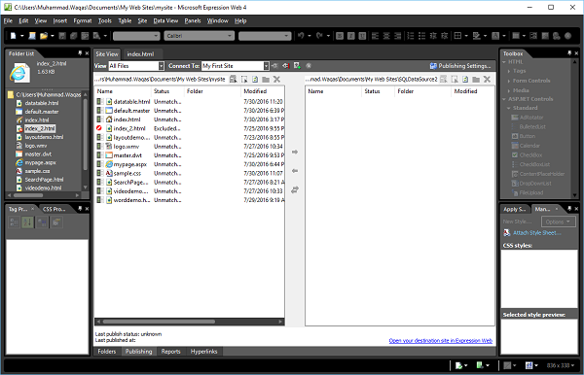The height and width of the screenshot is (375, 584).
Task: Click Attach Style Sheet link
Action: pos(537,233)
